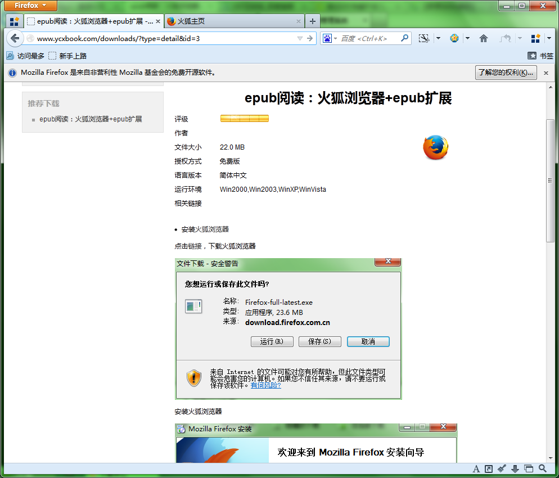
Task: Focus the address bar URL field
Action: (x=164, y=38)
